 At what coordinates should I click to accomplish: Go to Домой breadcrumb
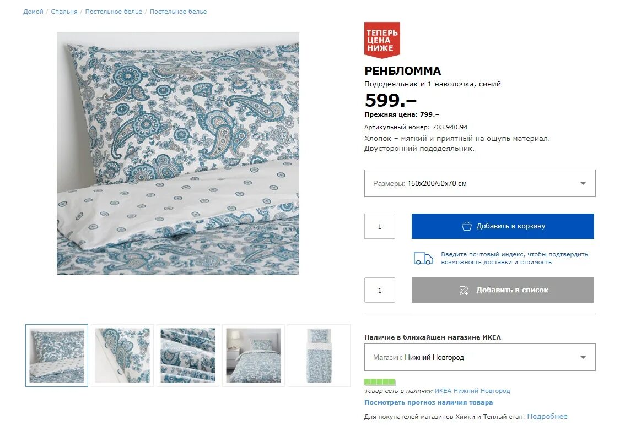(33, 12)
